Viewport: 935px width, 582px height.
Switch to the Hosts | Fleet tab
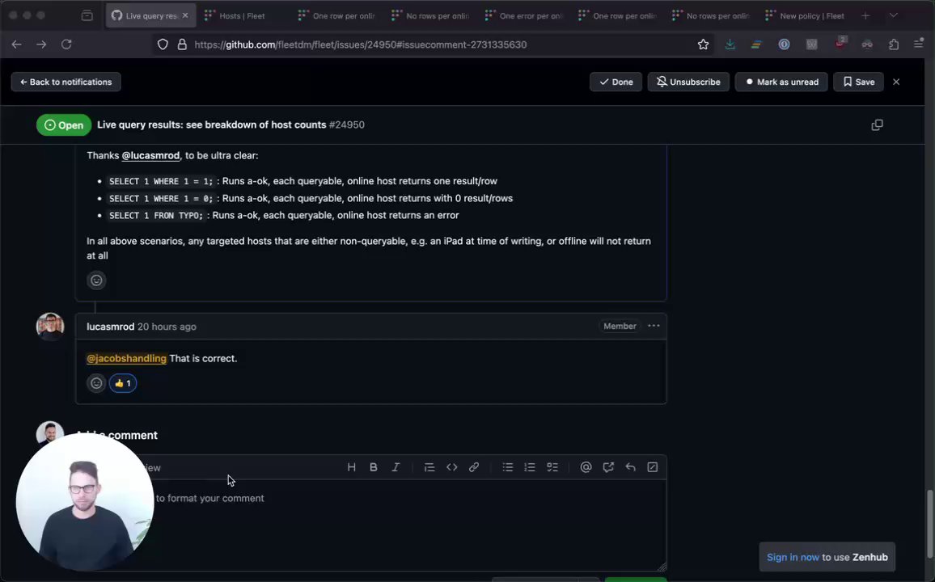click(242, 16)
